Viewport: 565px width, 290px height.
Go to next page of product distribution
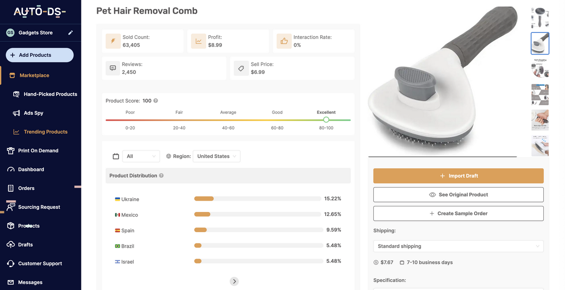[234, 281]
